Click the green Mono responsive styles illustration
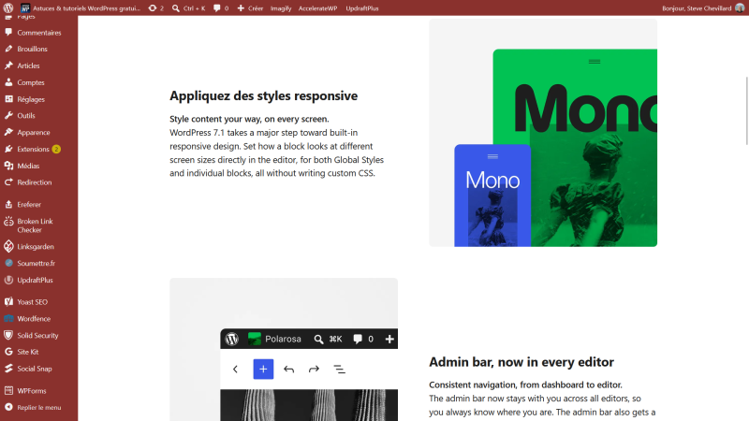This screenshot has height=421, width=749. click(543, 133)
